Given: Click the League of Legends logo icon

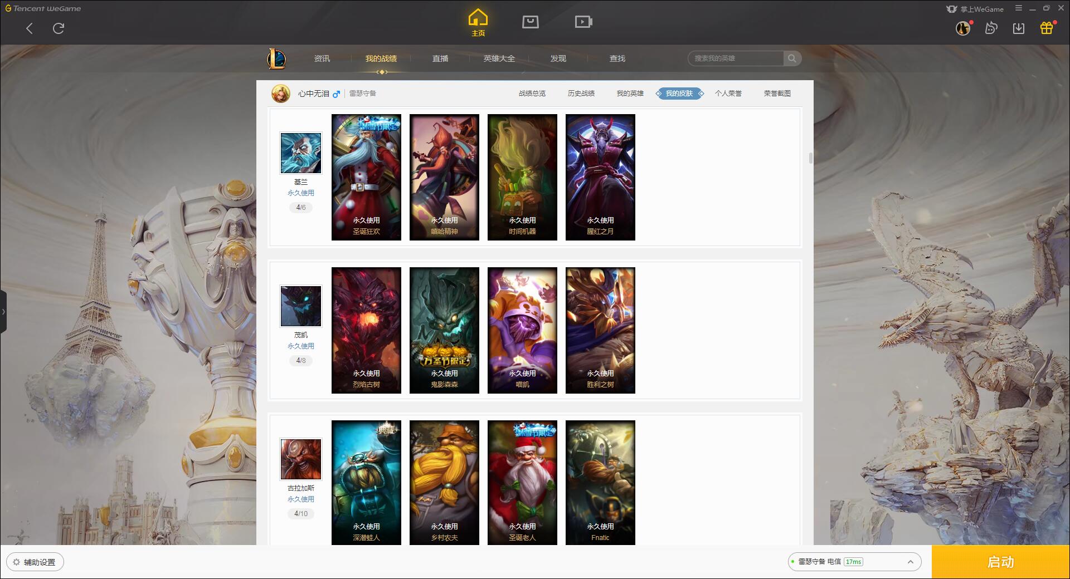Looking at the screenshot, I should point(277,58).
